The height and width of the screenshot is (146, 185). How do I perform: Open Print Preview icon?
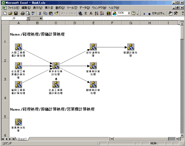coord(28,13)
